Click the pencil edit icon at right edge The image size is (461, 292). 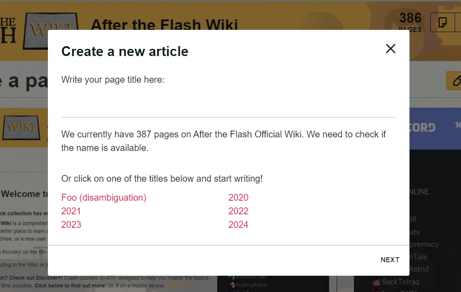point(454,80)
